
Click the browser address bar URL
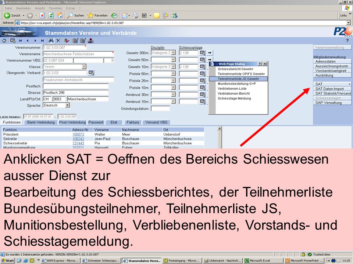point(72,23)
